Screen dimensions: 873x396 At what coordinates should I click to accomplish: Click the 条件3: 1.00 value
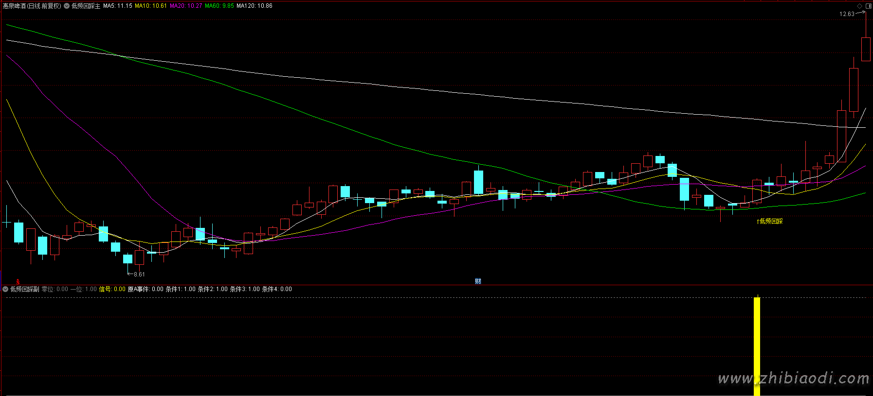(245, 289)
